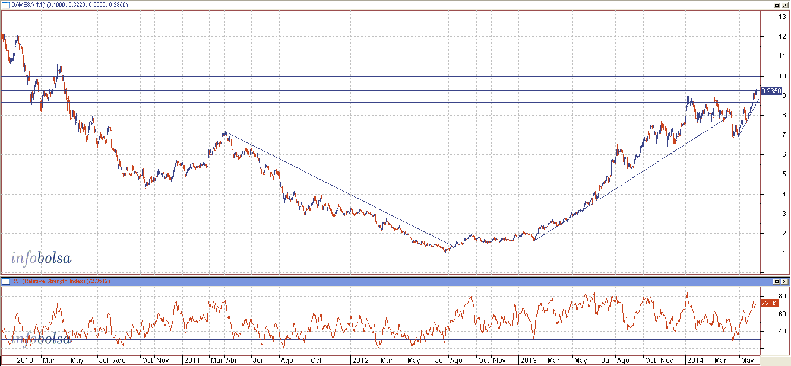Select the descending trendline from 2011 to 2012
Image resolution: width=791 pixels, height=366 pixels.
338,189
